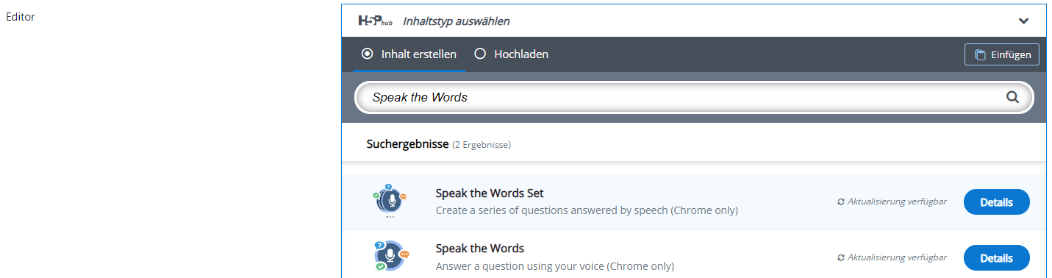Image resolution: width=1052 pixels, height=278 pixels.
Task: Select the Hochladen radio option
Action: 480,54
